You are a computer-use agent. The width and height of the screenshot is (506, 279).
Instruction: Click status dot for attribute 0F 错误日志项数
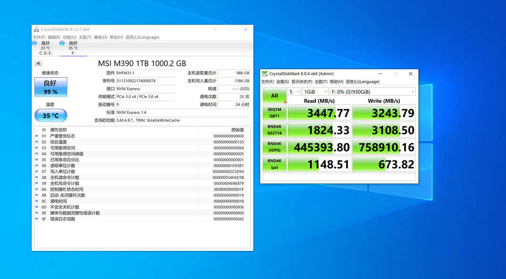[37, 219]
